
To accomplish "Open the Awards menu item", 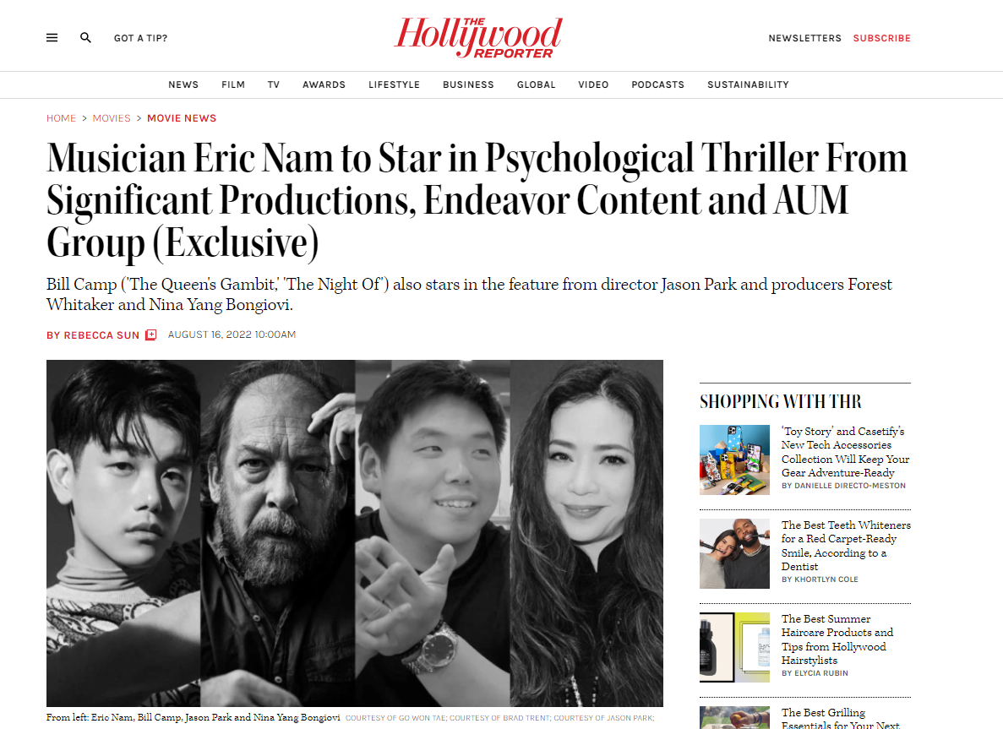I will point(324,84).
